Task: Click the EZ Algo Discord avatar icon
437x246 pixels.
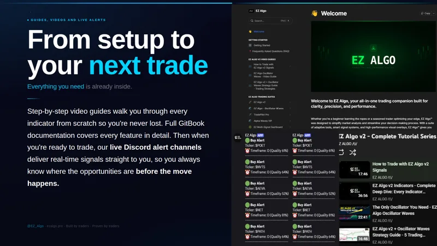Action: (x=238, y=138)
